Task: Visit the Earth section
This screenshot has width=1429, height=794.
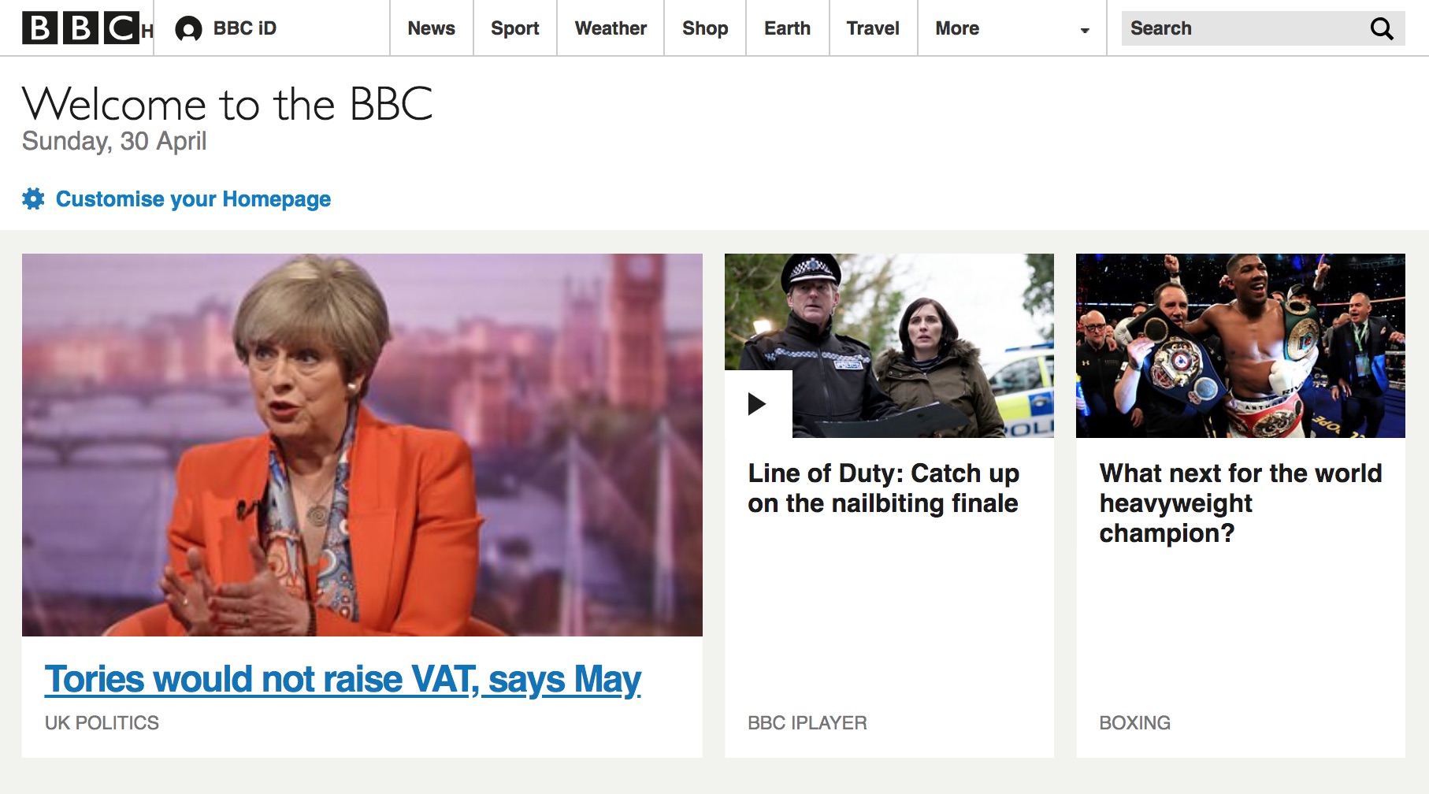Action: coord(787,28)
